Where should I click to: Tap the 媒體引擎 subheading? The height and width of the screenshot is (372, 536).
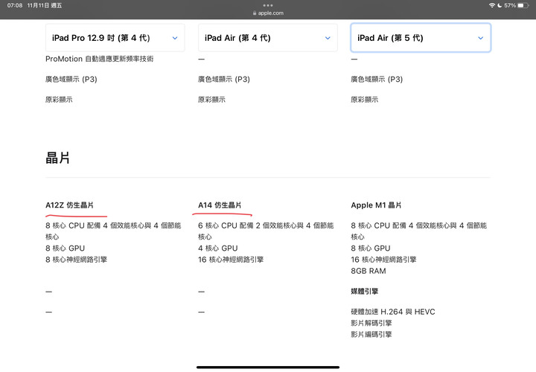364,292
